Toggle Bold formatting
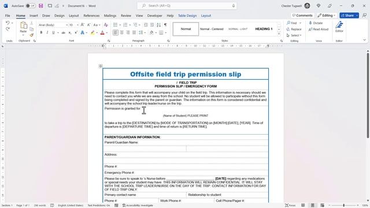The image size is (370, 208). [41, 32]
